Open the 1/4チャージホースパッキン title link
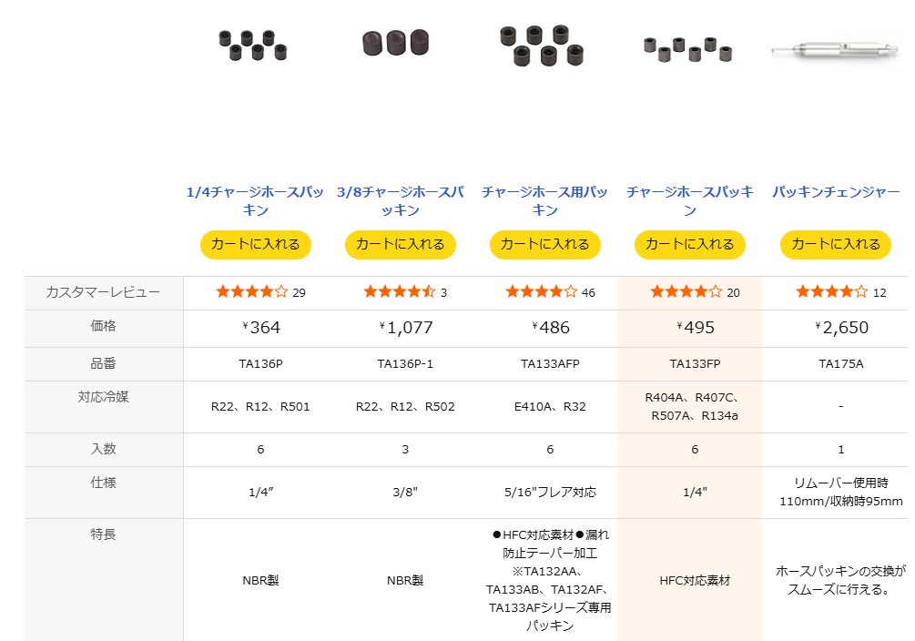This screenshot has height=641, width=915. 255,201
